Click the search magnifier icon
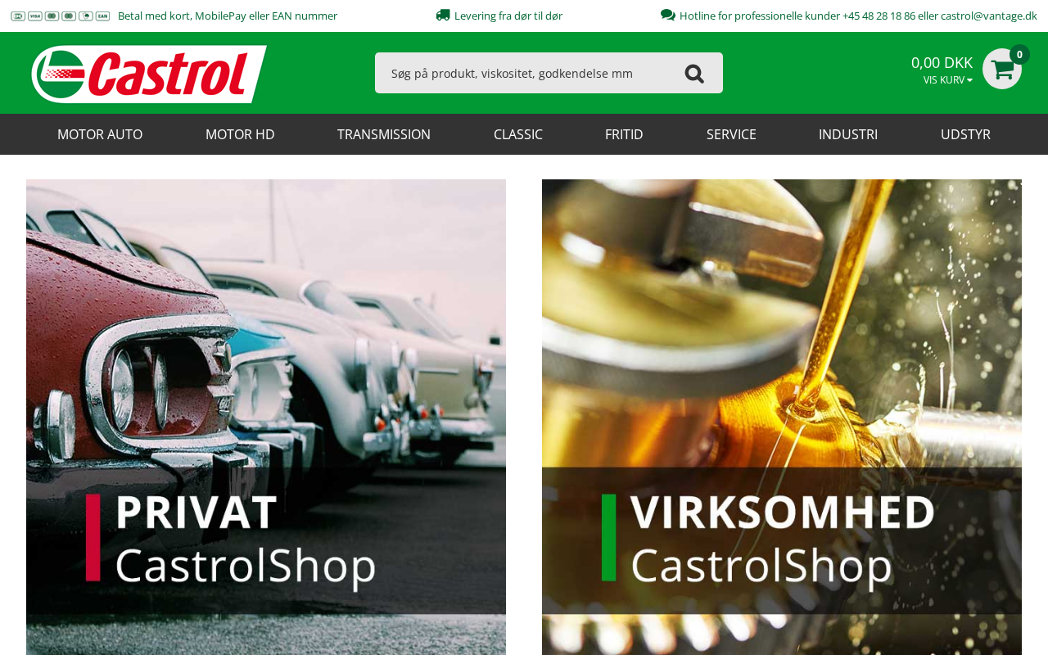The height and width of the screenshot is (655, 1048). pos(694,74)
